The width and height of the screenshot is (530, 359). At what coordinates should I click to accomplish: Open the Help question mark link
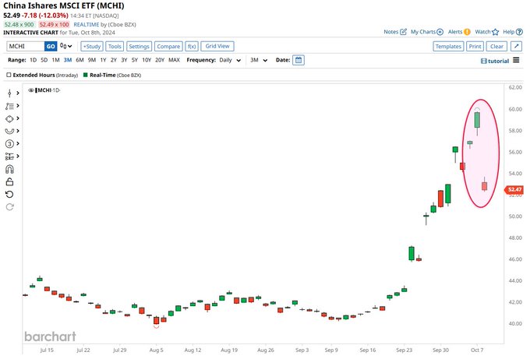(x=513, y=32)
